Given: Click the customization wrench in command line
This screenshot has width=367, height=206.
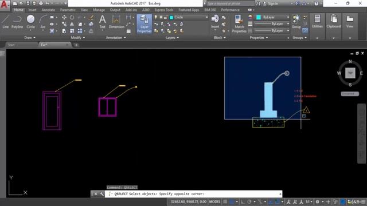Looking at the screenshot, I should pyautogui.click(x=102, y=194).
